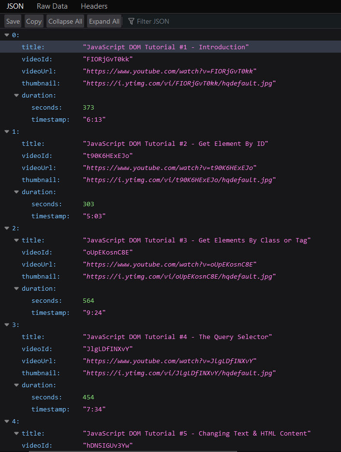Viewport: 341px width, 452px height.
Task: Collapse duration object under item 1
Action: pyautogui.click(x=16, y=192)
